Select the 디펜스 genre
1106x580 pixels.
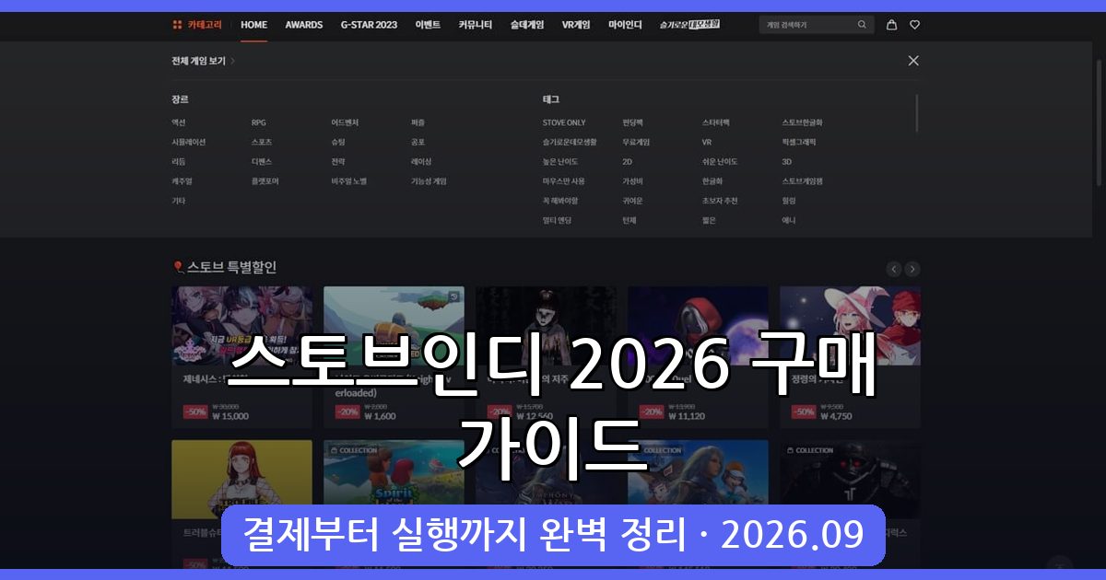click(x=262, y=161)
